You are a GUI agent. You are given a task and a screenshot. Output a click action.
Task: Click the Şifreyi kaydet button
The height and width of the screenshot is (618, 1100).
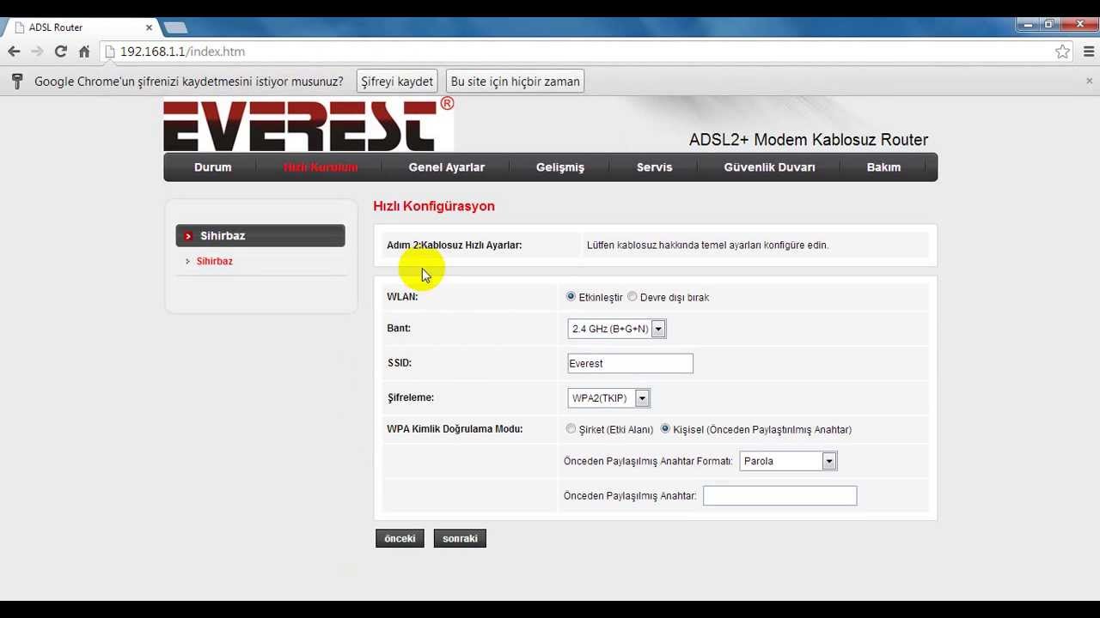click(397, 82)
